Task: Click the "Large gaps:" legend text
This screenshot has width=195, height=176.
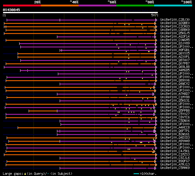Action: tap(13, 174)
